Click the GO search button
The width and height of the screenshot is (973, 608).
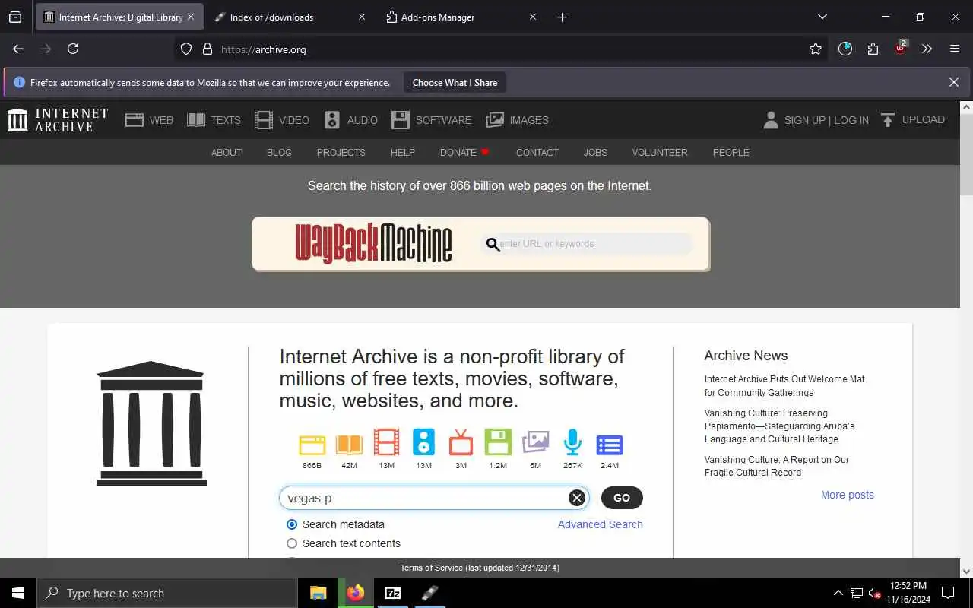pyautogui.click(x=622, y=498)
